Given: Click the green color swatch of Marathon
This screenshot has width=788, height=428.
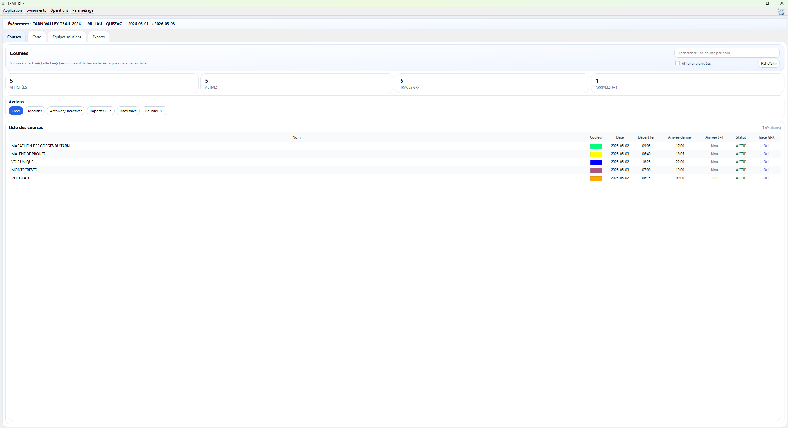Looking at the screenshot, I should point(596,146).
